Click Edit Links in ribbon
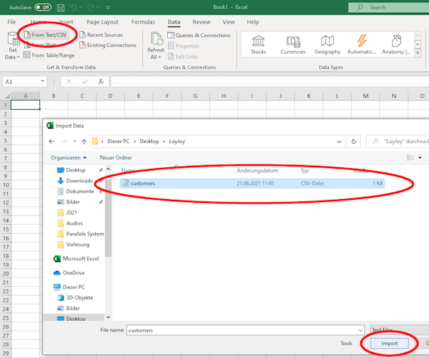 click(x=183, y=56)
